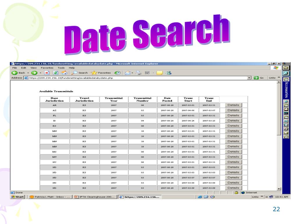Open the Forward button history dropdown arrow
298x224 pixels.
coord(40,73)
